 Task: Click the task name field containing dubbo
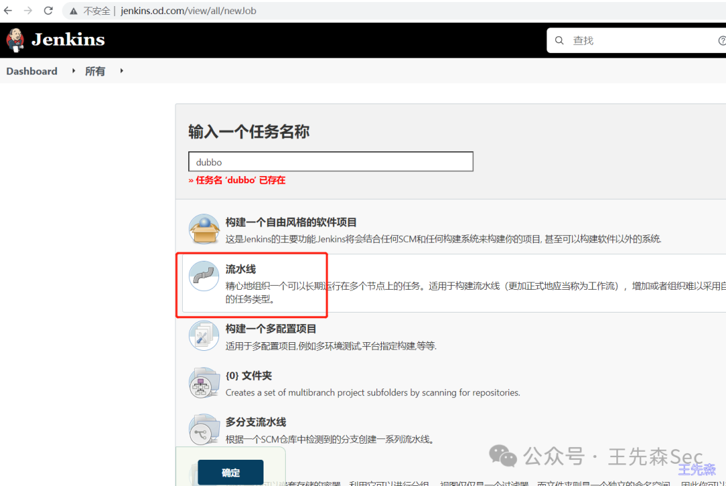331,161
